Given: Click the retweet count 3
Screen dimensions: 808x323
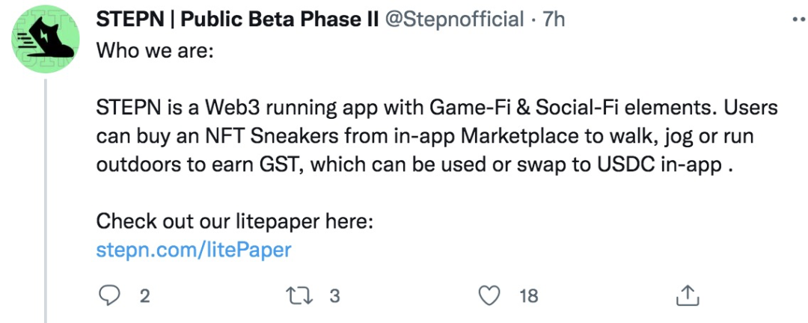Looking at the screenshot, I should (x=334, y=296).
